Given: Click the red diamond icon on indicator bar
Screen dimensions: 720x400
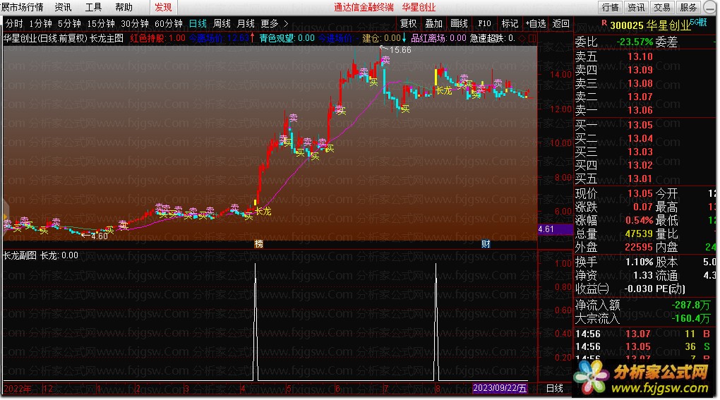Looking at the screenshot, I should point(522,39).
